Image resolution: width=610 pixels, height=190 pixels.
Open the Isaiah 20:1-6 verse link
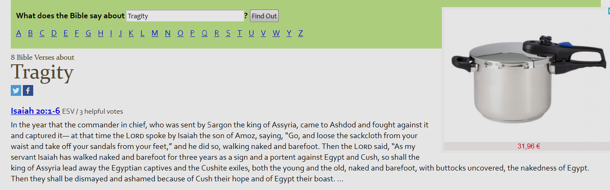tap(35, 111)
